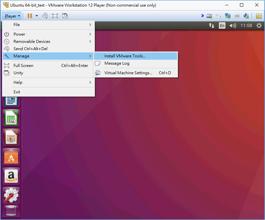This screenshot has width=265, height=220.
Task: Click the 11:08 clock in Ubuntu panel
Action: (x=246, y=25)
